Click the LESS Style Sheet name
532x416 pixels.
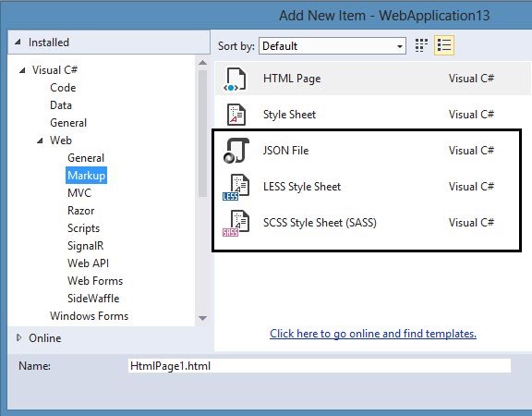coord(302,187)
